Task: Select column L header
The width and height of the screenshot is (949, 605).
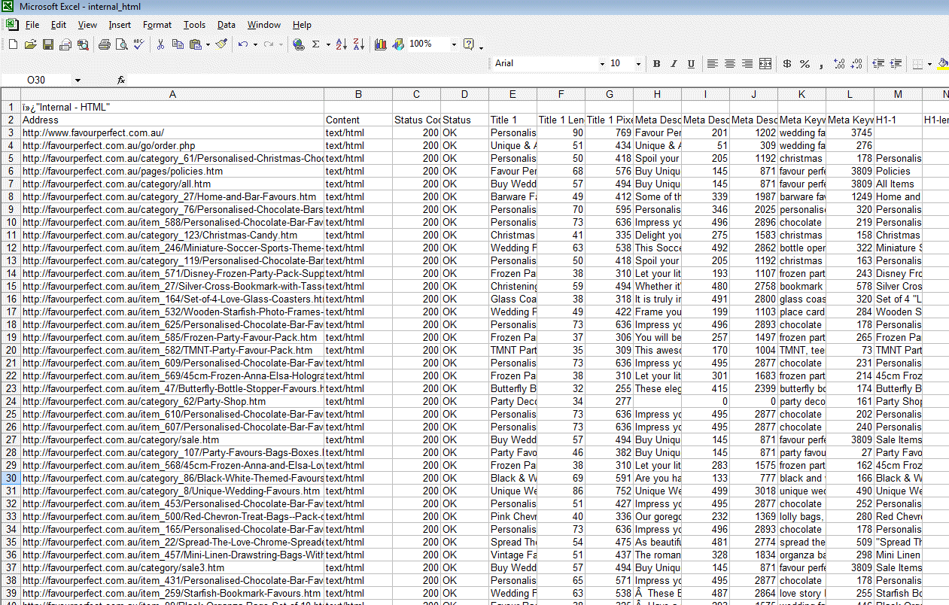Action: tap(850, 94)
